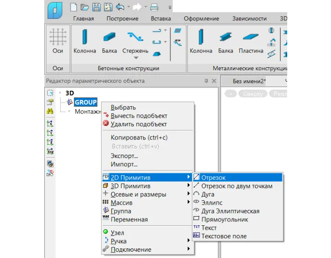Select the concrete Колонна tool
The width and height of the screenshot is (331, 258).
[85, 41]
